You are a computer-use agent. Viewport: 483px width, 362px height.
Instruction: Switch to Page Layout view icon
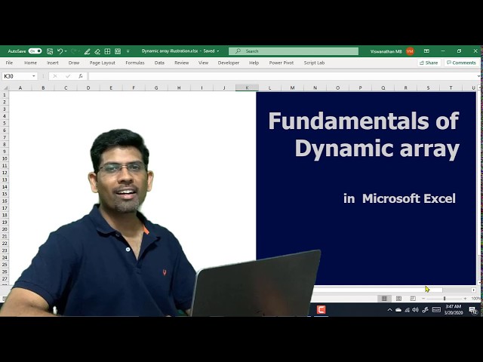(398, 299)
